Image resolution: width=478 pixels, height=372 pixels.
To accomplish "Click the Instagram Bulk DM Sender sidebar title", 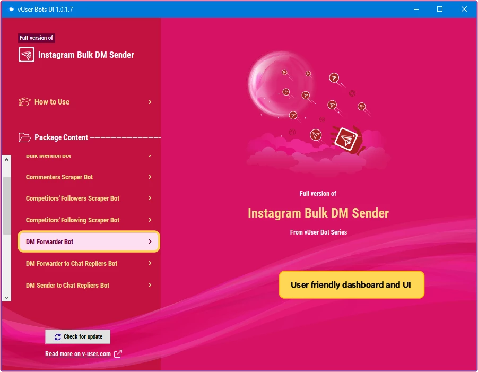I will [x=86, y=55].
